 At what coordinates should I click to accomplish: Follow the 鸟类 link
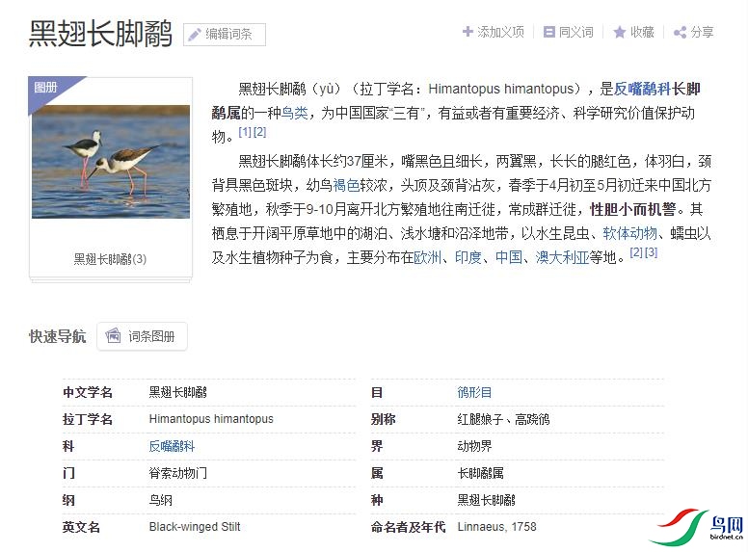[x=294, y=113]
